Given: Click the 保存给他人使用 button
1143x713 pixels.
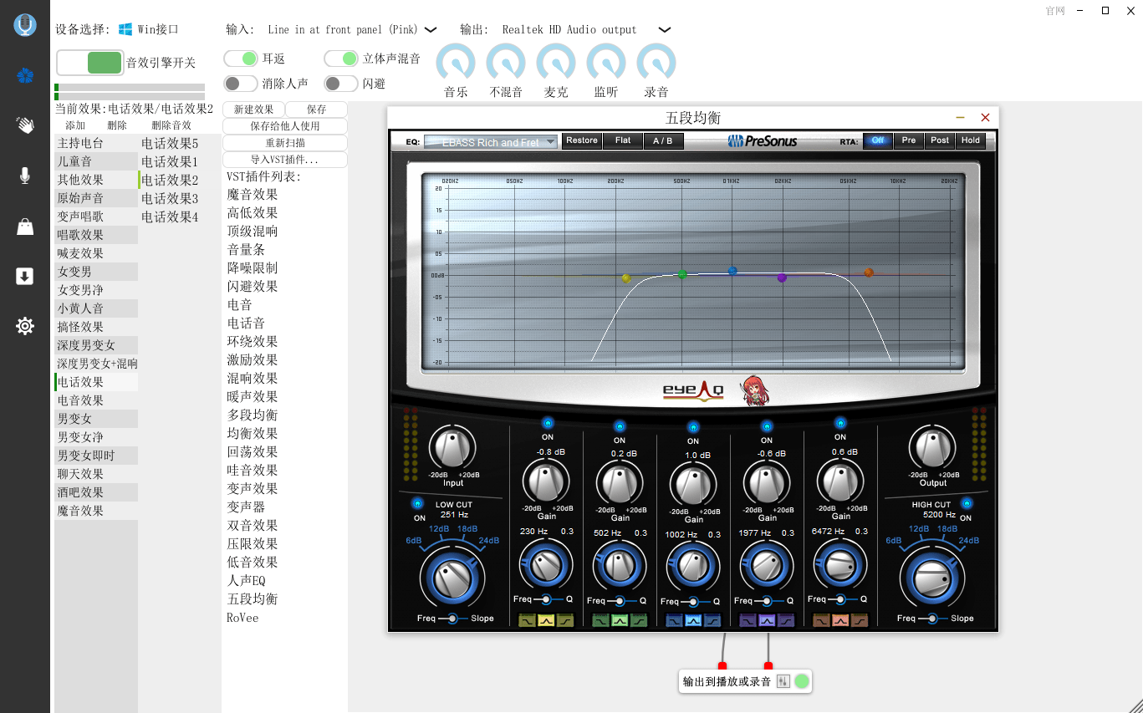Looking at the screenshot, I should [285, 126].
